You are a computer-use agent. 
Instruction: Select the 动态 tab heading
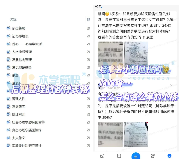98,6
